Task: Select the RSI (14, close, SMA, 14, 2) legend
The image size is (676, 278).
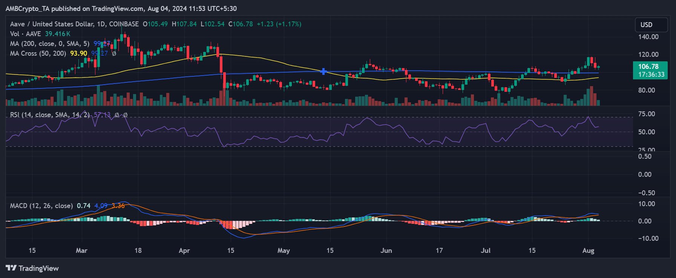Action: (50, 115)
